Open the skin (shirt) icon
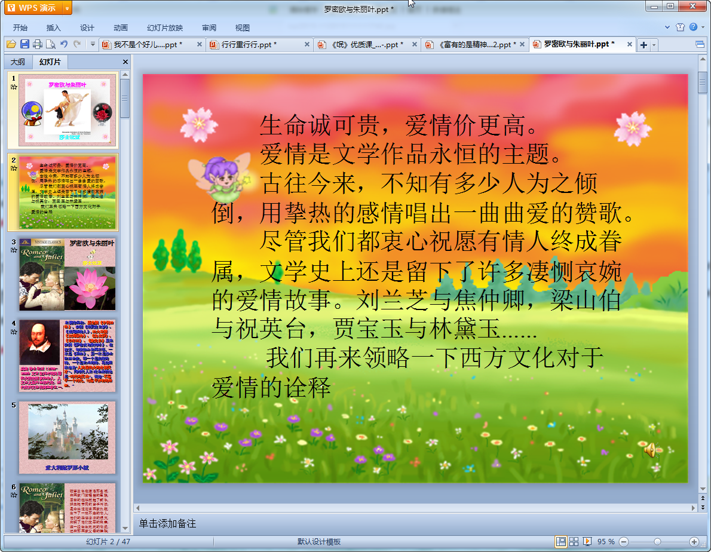The width and height of the screenshot is (711, 552). pyautogui.click(x=680, y=27)
